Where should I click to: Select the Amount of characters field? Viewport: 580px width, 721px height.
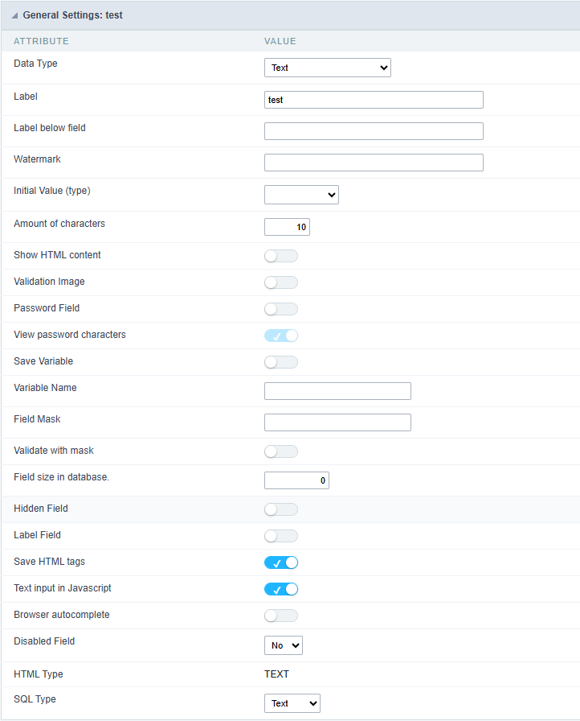pos(287,226)
